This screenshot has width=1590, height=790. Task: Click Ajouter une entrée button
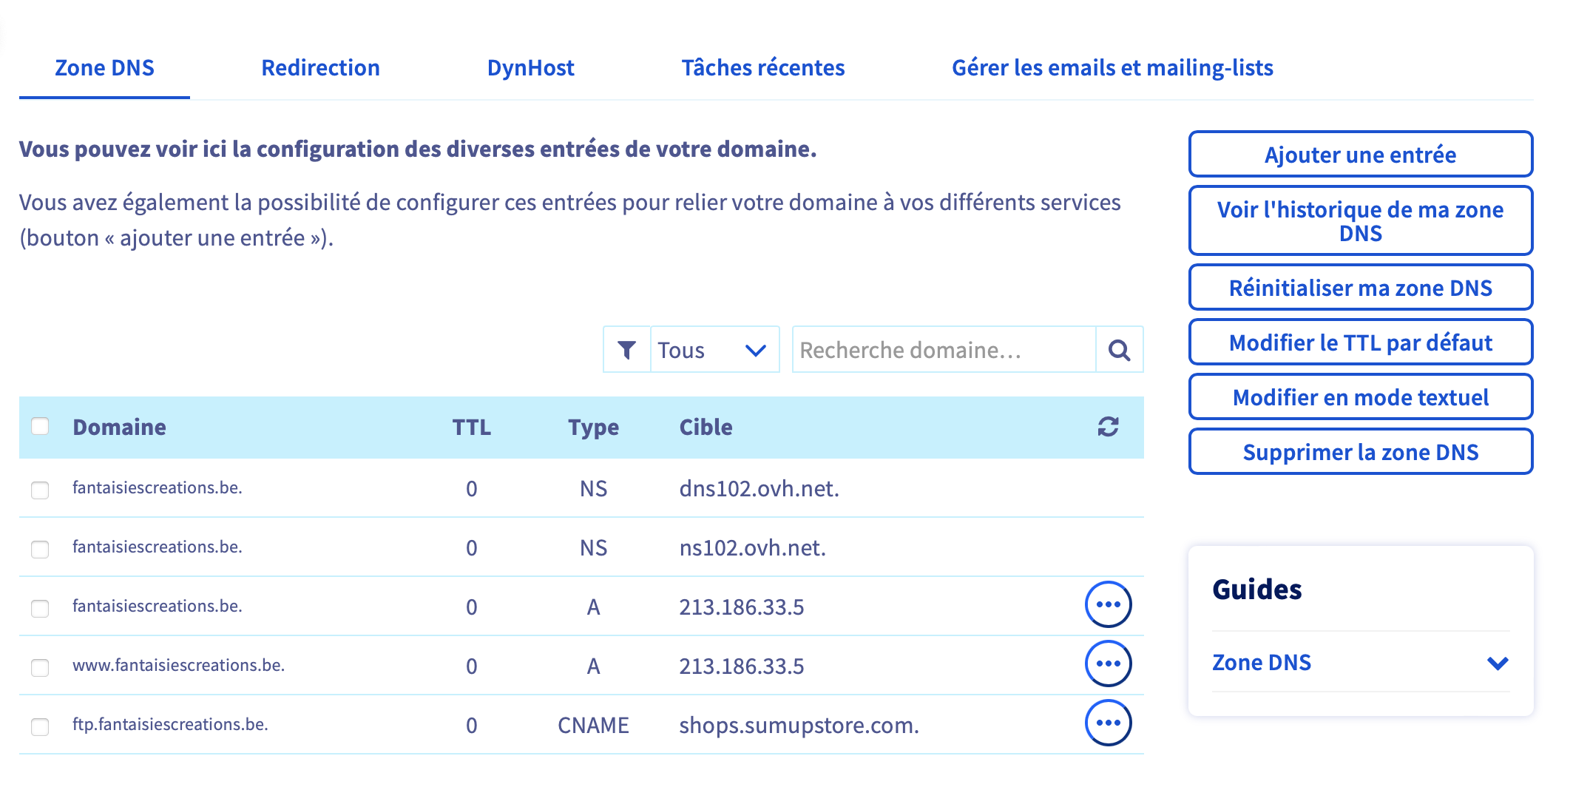1360,155
